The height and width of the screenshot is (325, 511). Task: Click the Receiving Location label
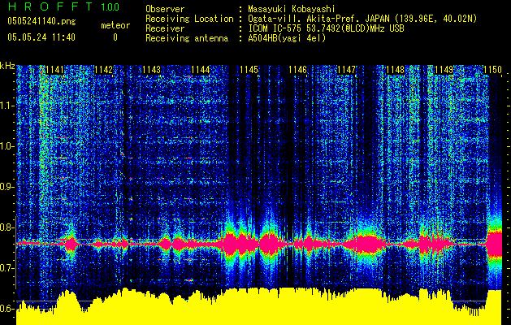pos(189,19)
